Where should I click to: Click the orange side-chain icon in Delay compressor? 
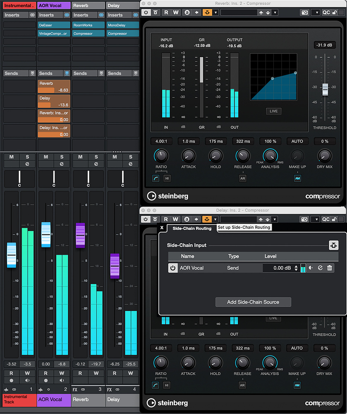tap(207, 219)
